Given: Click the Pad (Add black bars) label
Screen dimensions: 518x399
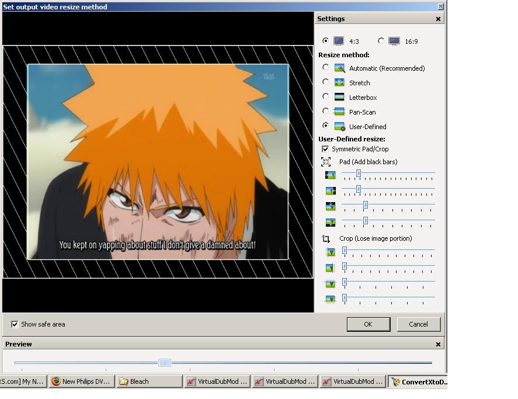Looking at the screenshot, I should coord(368,162).
